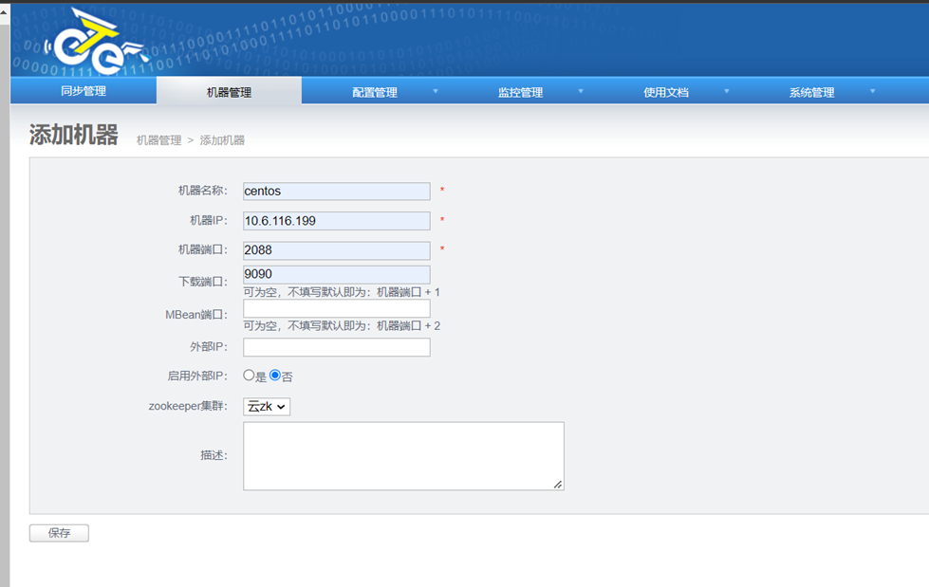Expand the 配置管理 menu arrow
This screenshot has height=587, width=929.
[436, 92]
